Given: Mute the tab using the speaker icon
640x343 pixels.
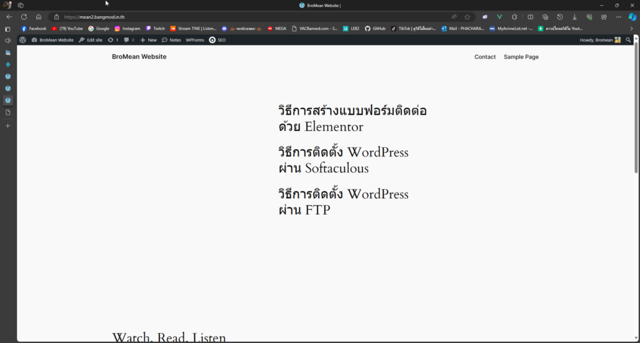Looking at the screenshot, I should 7,41.
